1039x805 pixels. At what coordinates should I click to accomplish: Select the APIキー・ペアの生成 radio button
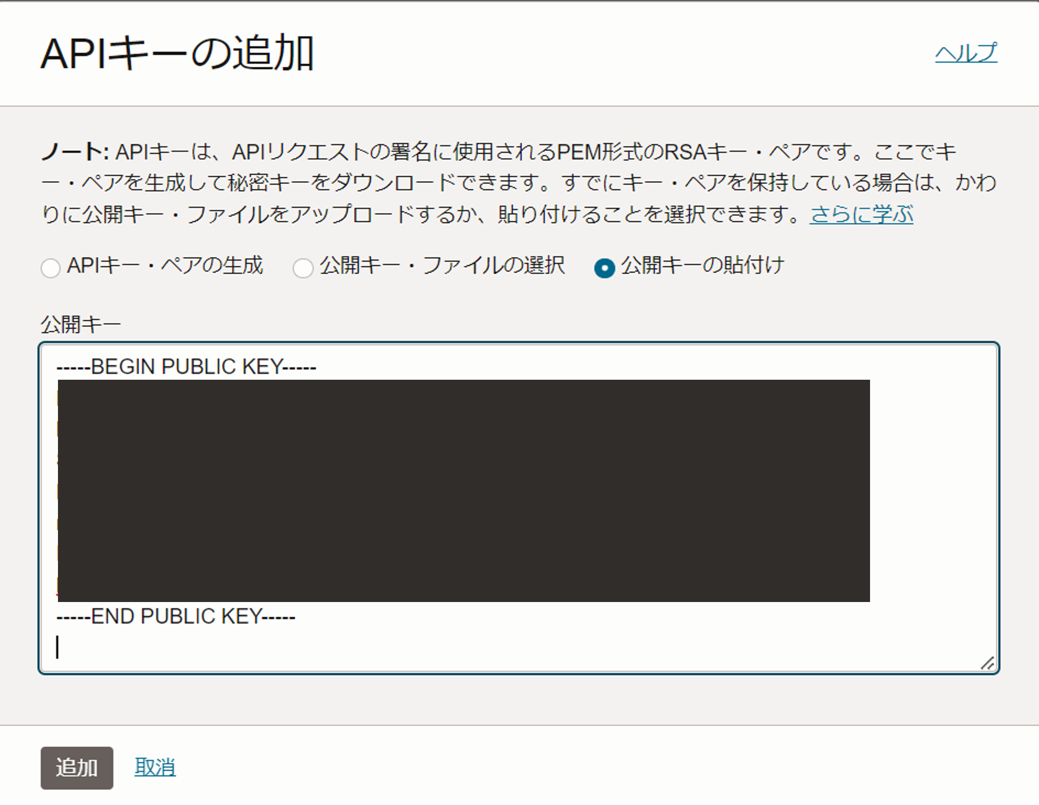51,268
